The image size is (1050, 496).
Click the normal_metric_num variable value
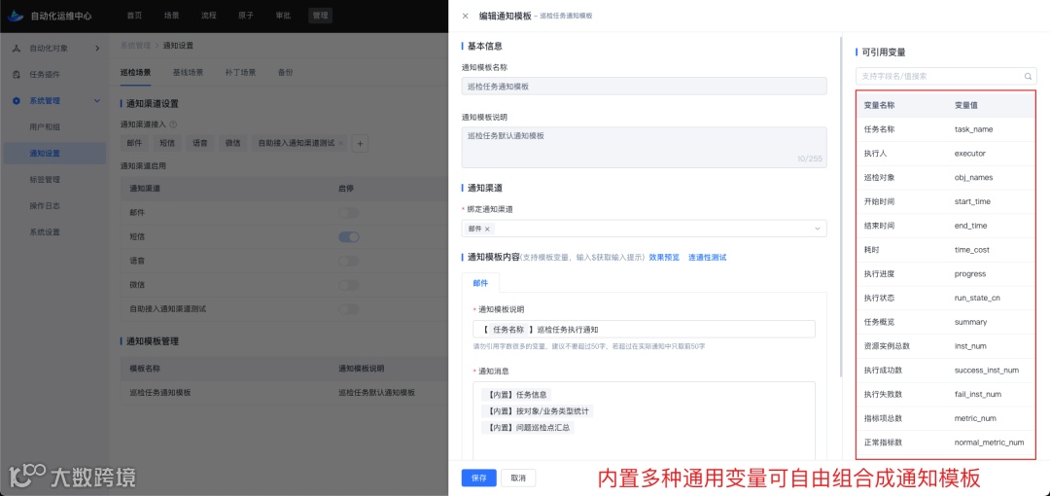(989, 443)
